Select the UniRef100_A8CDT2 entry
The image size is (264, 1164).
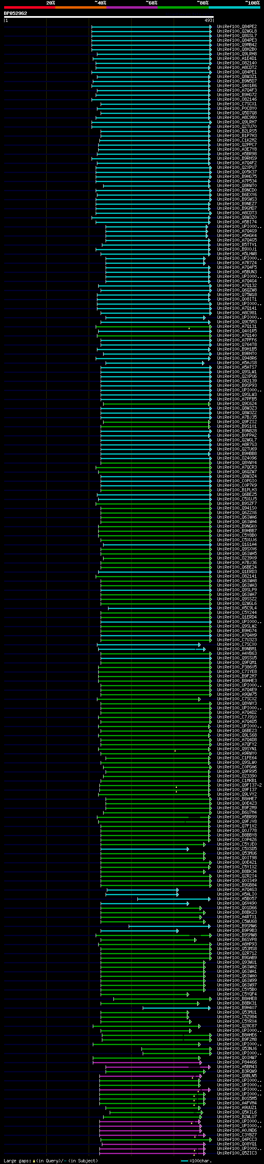click(237, 67)
